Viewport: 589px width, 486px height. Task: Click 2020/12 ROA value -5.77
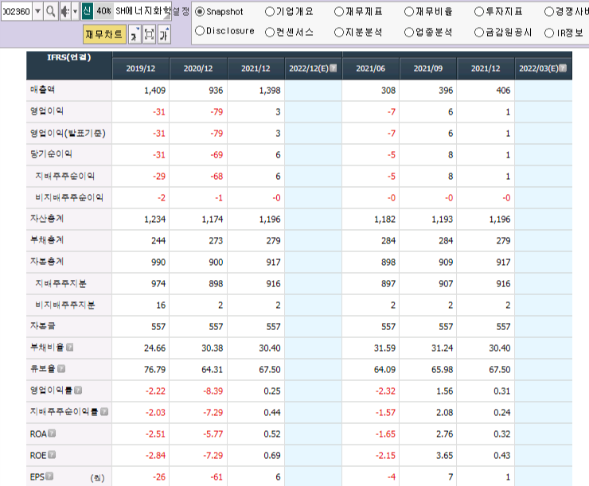(x=213, y=434)
